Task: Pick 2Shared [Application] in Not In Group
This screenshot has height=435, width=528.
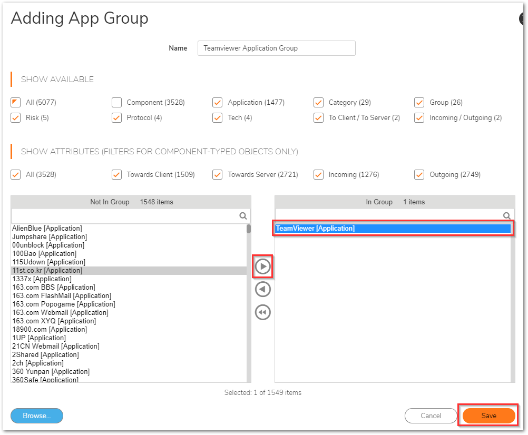Action: 45,354
